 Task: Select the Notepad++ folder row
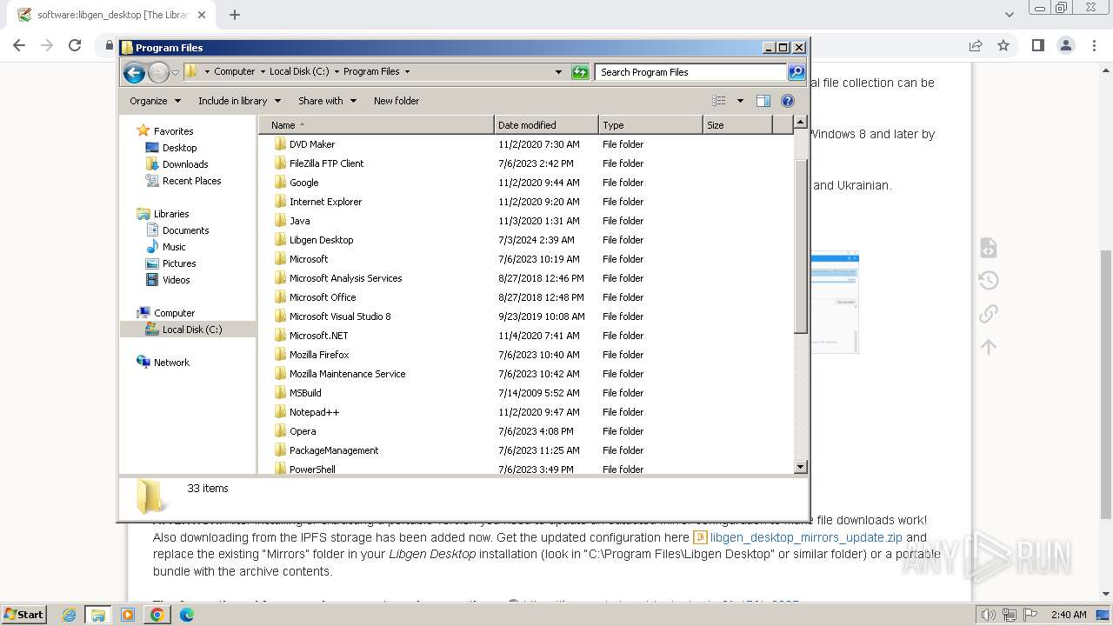tap(525, 412)
